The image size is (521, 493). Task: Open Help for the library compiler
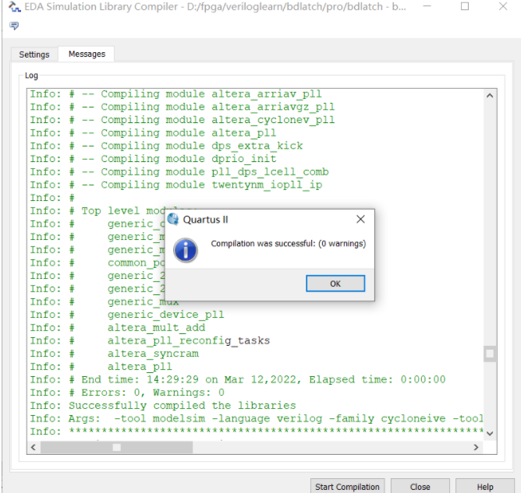pos(485,486)
